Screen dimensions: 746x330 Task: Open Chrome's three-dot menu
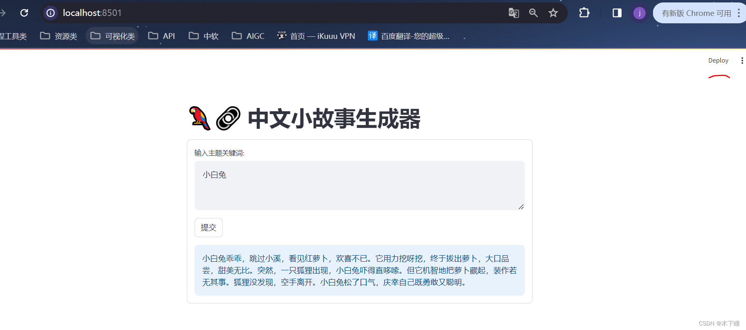(739, 13)
